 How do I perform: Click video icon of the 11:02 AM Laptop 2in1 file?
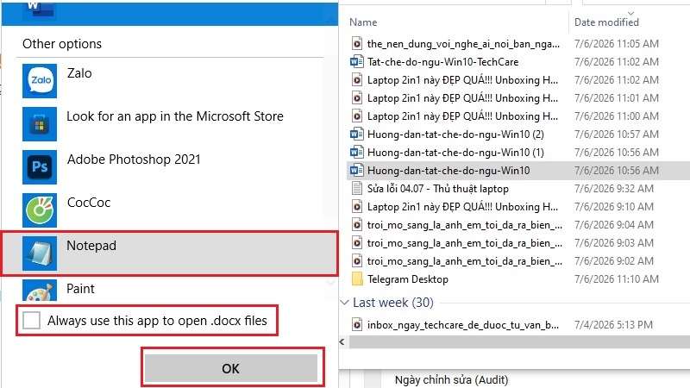pyautogui.click(x=356, y=79)
